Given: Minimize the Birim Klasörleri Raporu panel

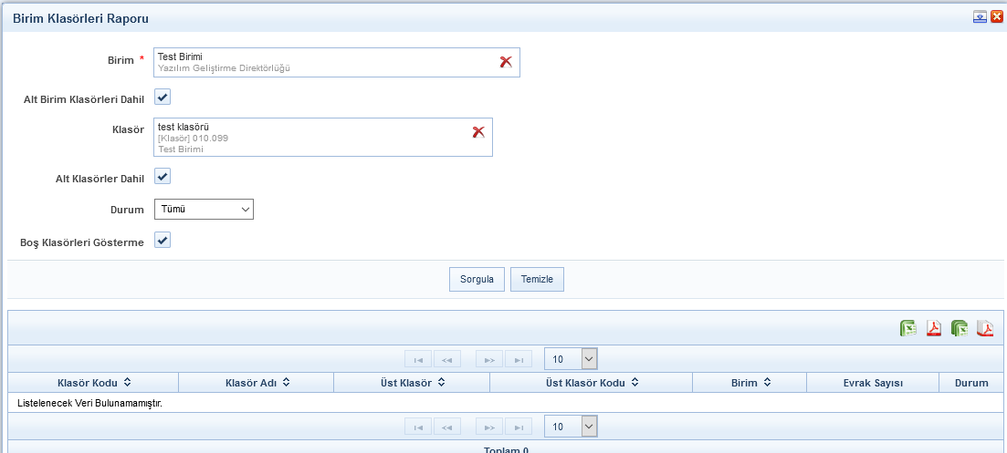Looking at the screenshot, I should [980, 16].
